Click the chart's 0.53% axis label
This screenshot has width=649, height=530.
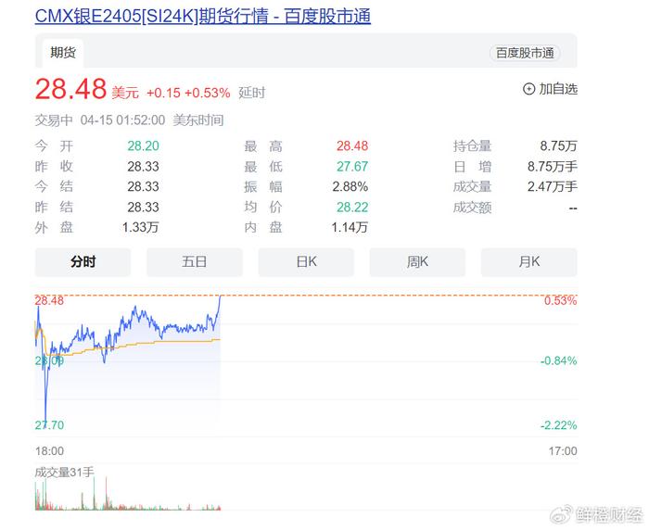[x=560, y=301]
